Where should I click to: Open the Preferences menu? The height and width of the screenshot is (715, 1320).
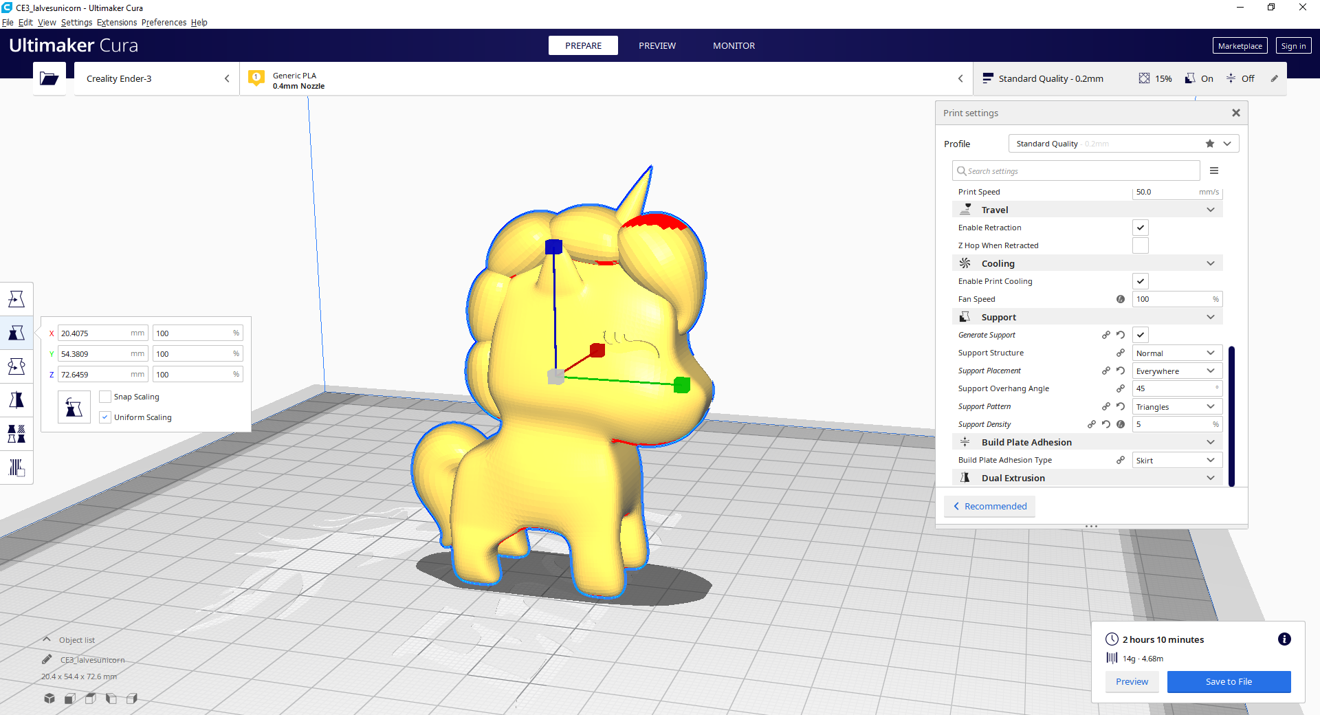pos(164,22)
